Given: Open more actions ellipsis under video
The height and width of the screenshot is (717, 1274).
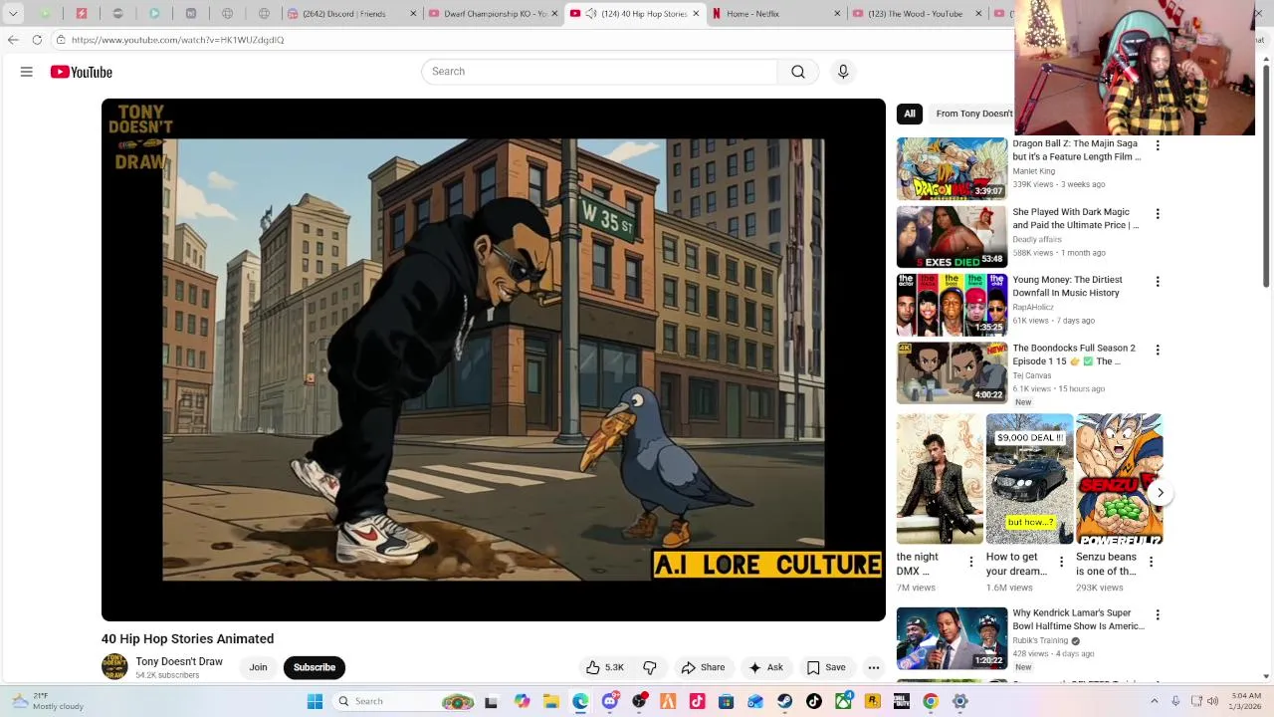Looking at the screenshot, I should (873, 667).
